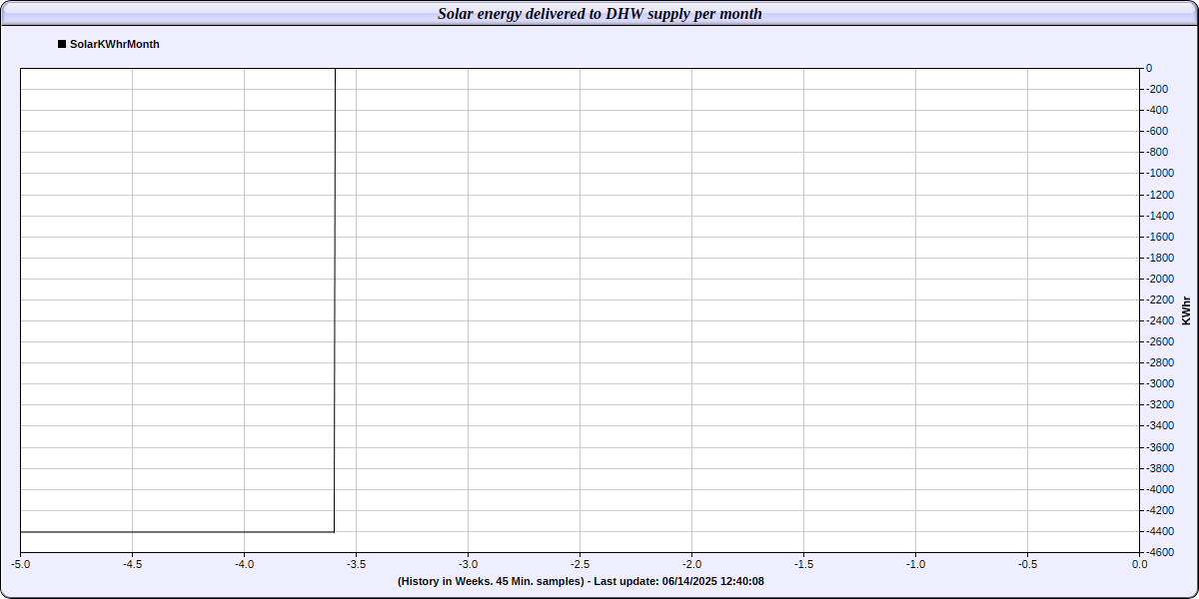
Task: Click the -2000 y-axis tick label
Action: click(x=1160, y=279)
